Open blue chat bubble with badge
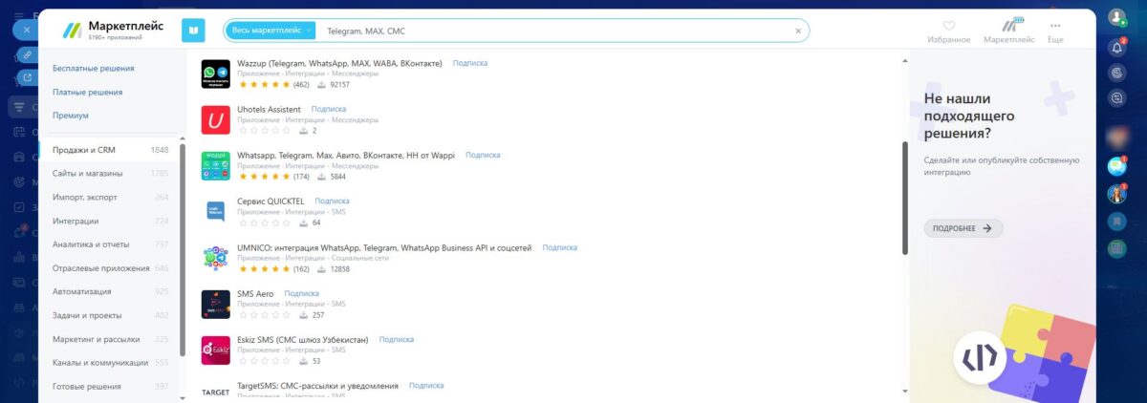This screenshot has height=403, width=1147. point(1116,166)
